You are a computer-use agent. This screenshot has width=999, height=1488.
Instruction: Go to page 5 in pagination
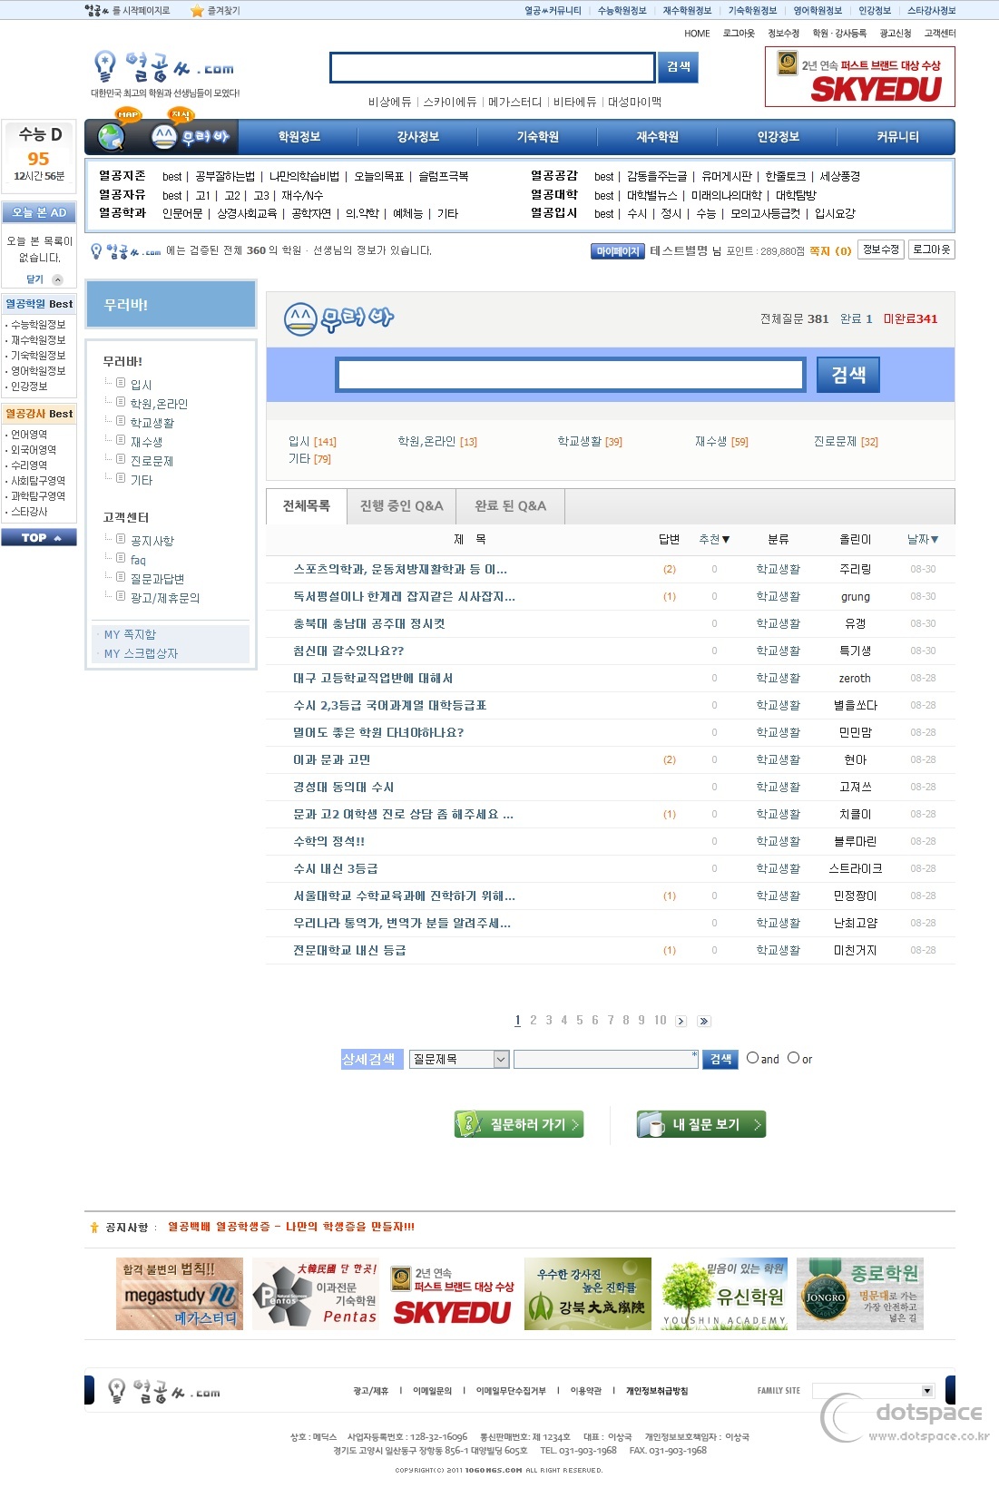580,1021
